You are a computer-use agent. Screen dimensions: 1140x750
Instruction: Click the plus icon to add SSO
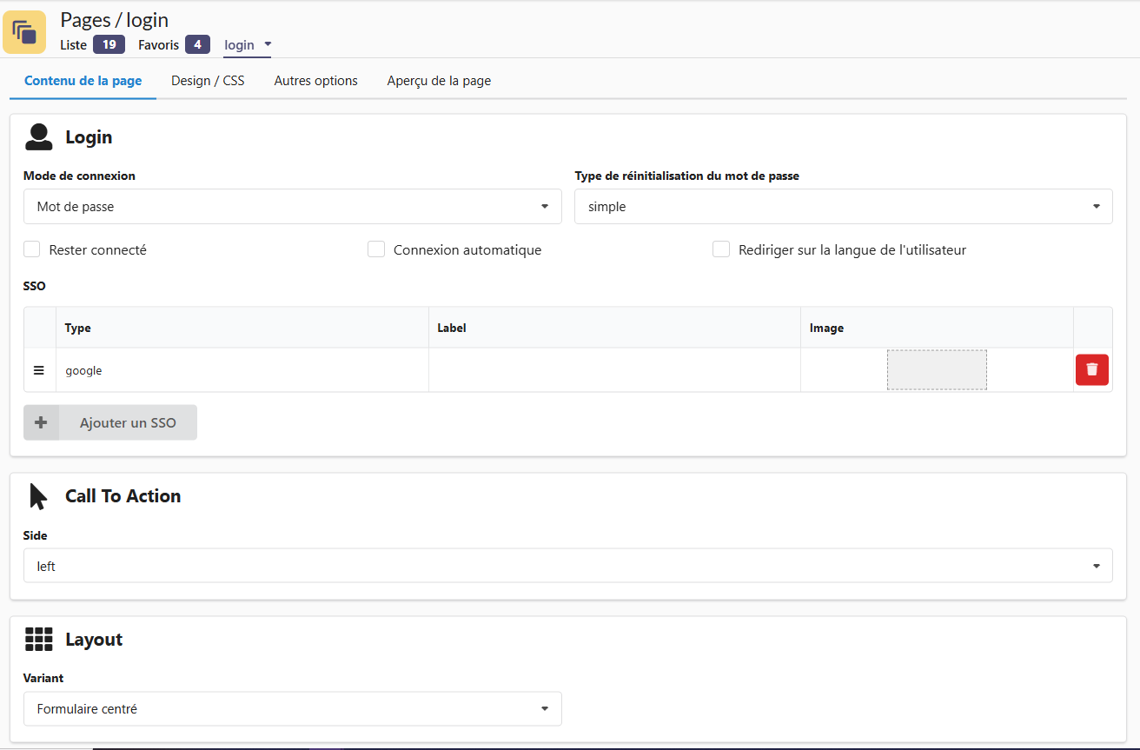(41, 422)
